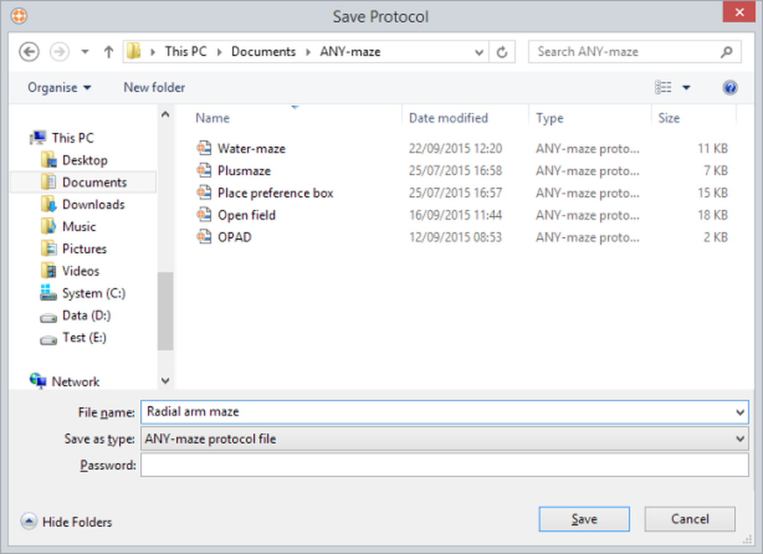Collapse the folder pane with Hide Folders

(x=67, y=522)
